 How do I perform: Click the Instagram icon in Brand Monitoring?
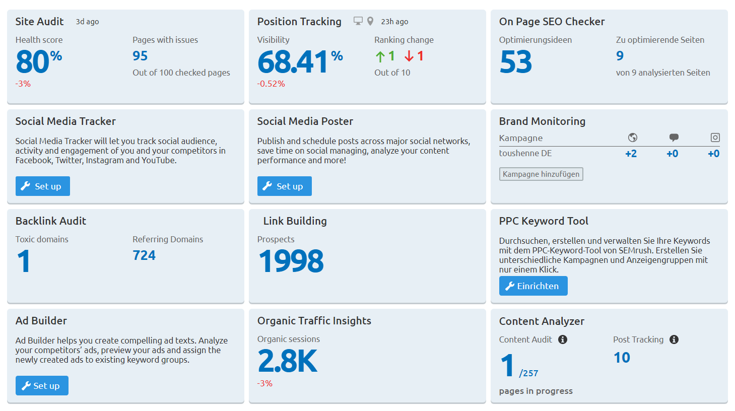(715, 138)
